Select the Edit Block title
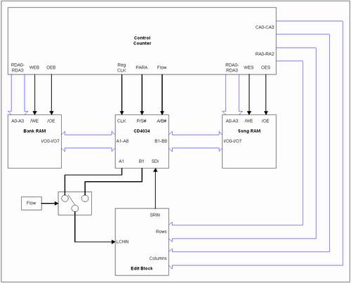 [x=142, y=268]
